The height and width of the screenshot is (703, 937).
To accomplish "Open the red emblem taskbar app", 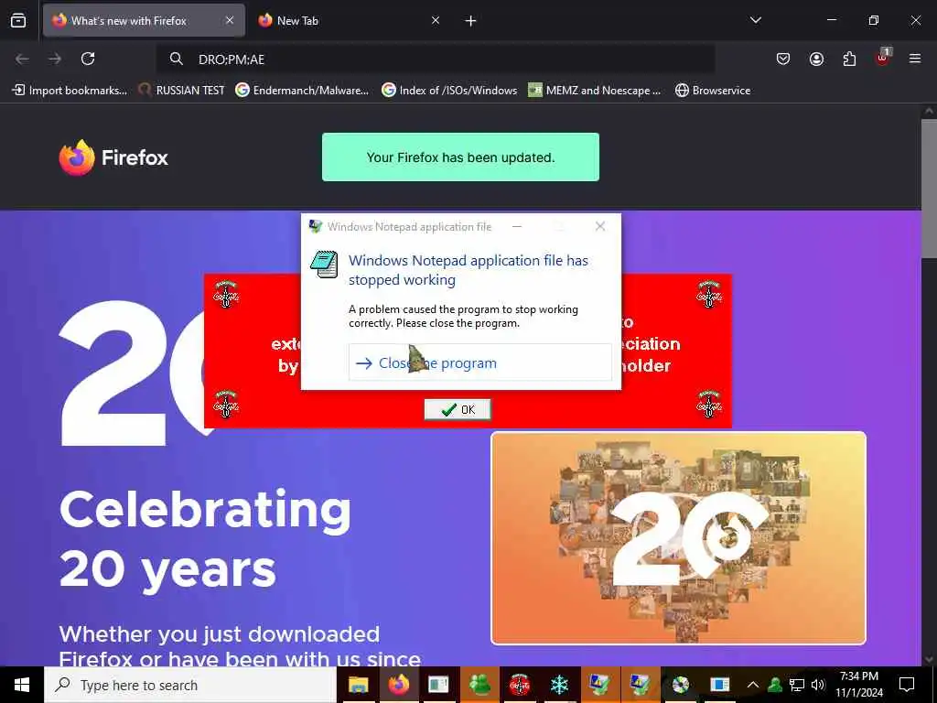I will (520, 685).
